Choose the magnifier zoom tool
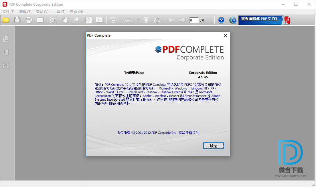Image resolution: width=316 pixels, height=187 pixels. (x=76, y=20)
